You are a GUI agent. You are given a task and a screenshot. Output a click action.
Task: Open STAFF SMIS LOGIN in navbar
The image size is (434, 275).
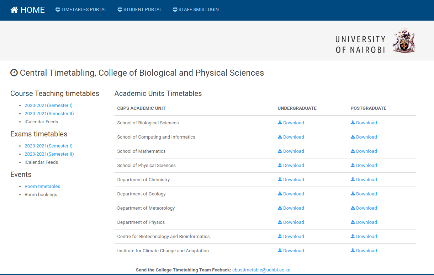(199, 10)
